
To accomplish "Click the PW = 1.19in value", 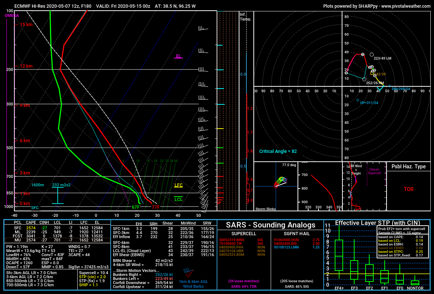I will 17,247.
